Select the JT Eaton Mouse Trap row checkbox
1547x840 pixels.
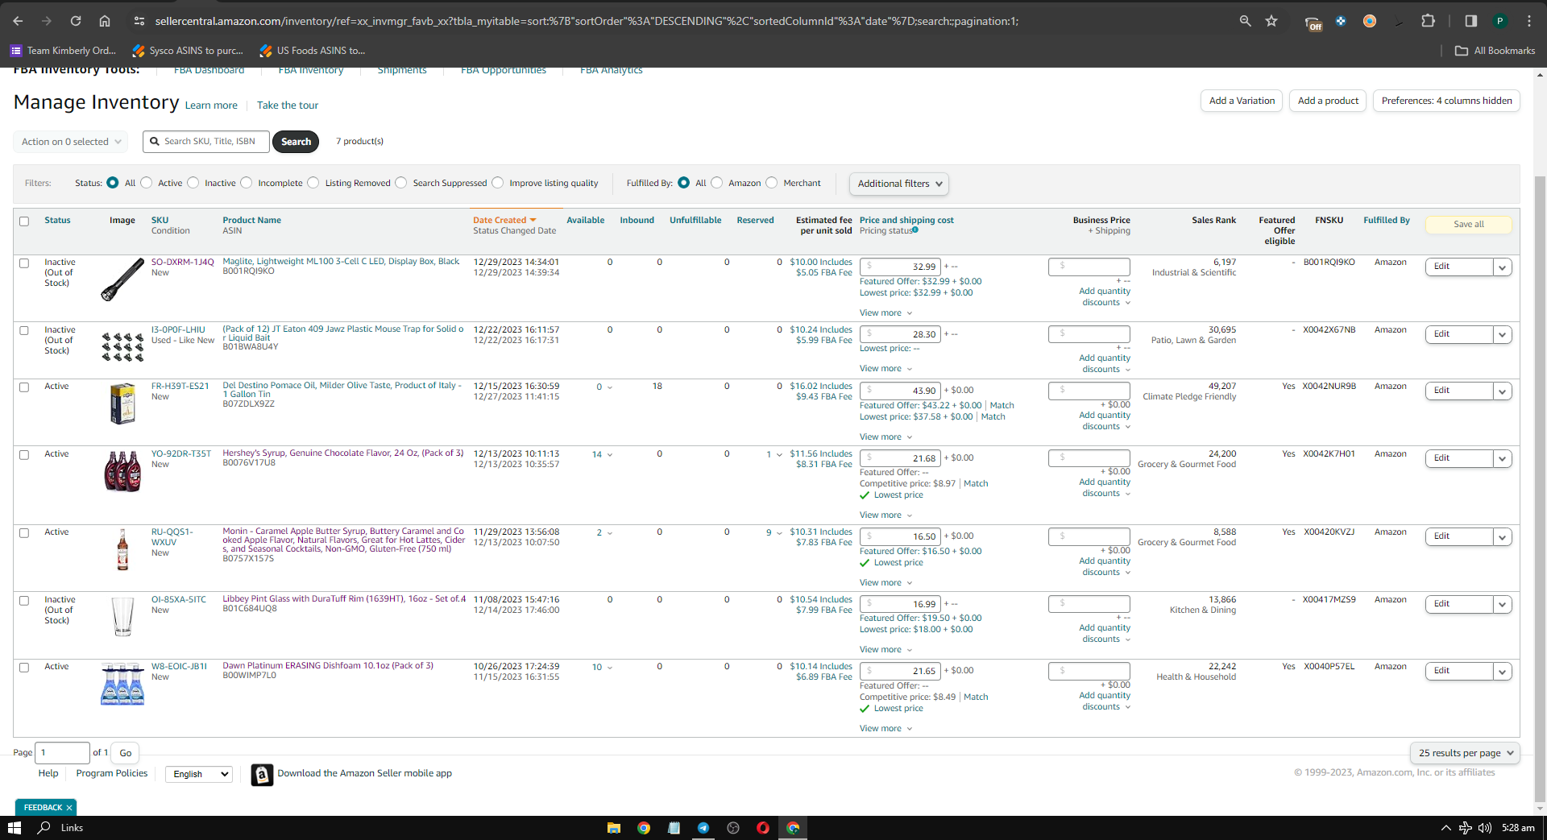click(24, 331)
